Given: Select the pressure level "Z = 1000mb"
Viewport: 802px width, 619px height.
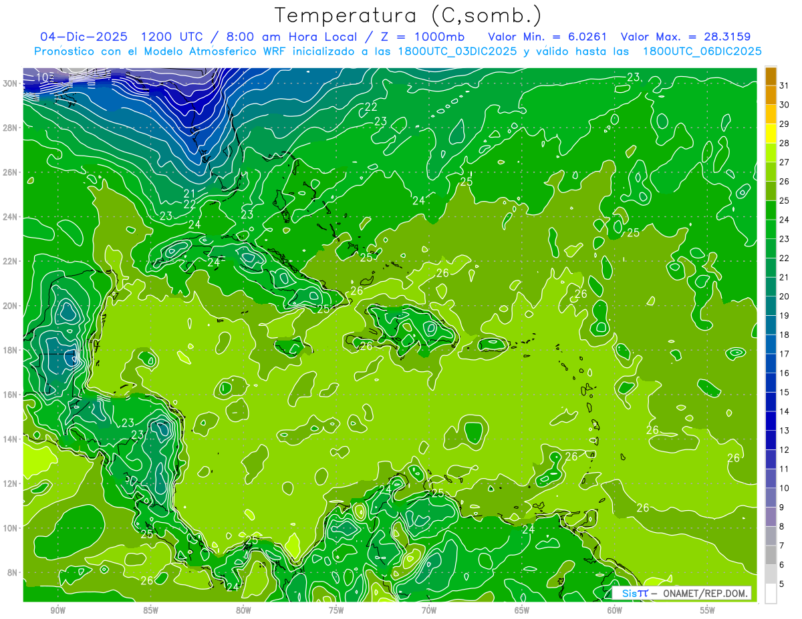Looking at the screenshot, I should pos(422,36).
